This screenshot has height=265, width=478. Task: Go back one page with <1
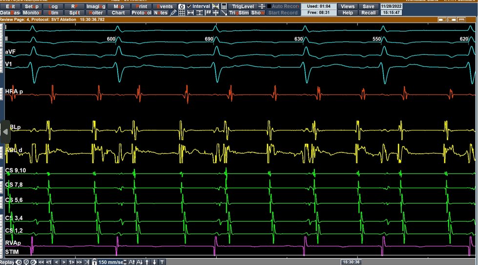pyautogui.click(x=49, y=262)
